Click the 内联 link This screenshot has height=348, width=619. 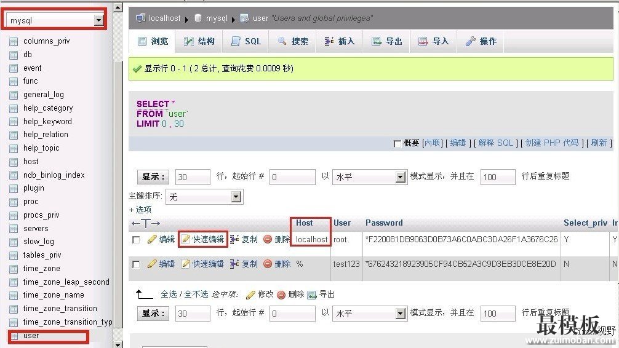[x=433, y=143]
